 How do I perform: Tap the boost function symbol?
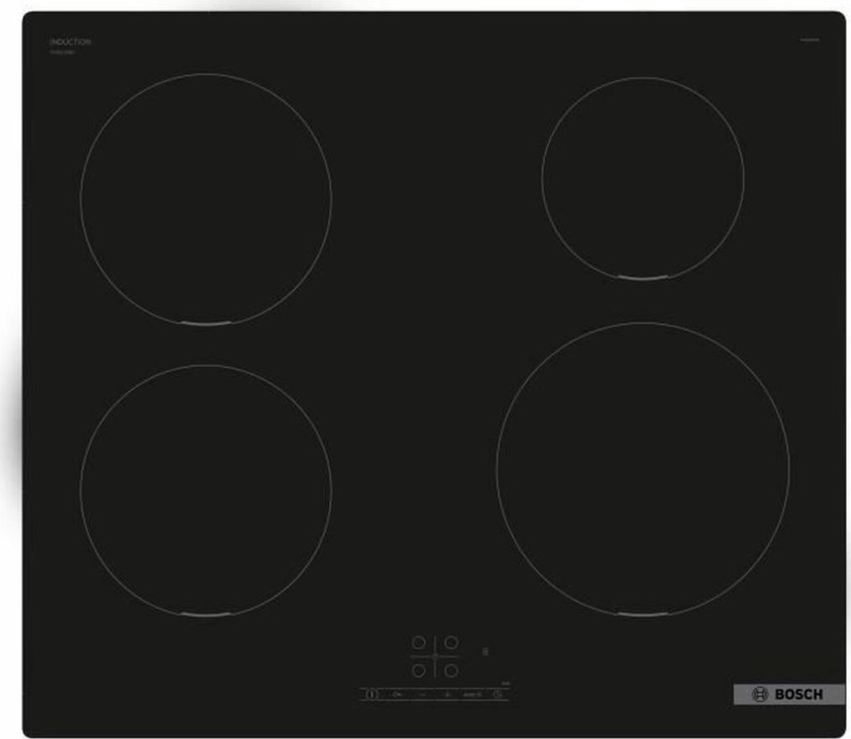tap(472, 694)
